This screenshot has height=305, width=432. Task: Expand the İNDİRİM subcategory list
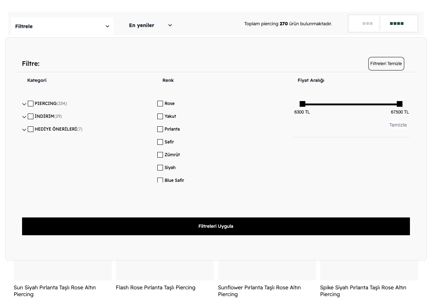click(24, 116)
